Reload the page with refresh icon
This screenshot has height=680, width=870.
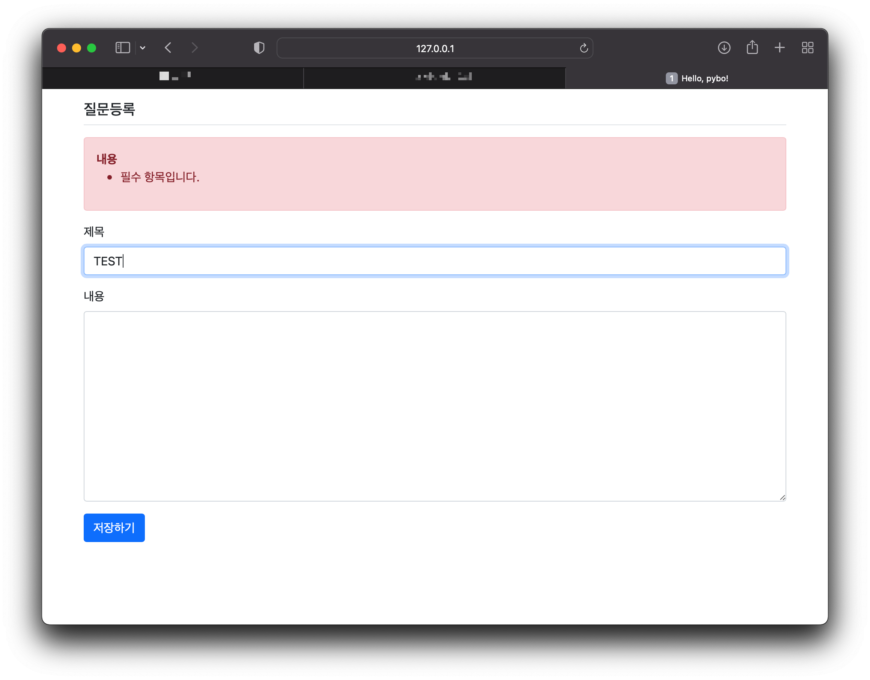tap(584, 48)
